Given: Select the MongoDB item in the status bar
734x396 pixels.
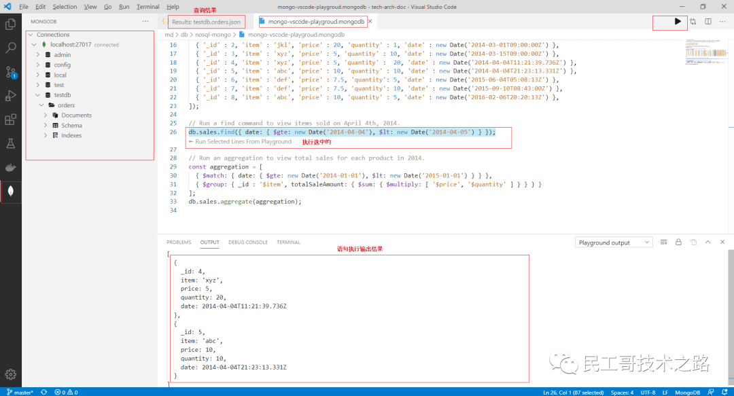Looking at the screenshot, I should 687,392.
